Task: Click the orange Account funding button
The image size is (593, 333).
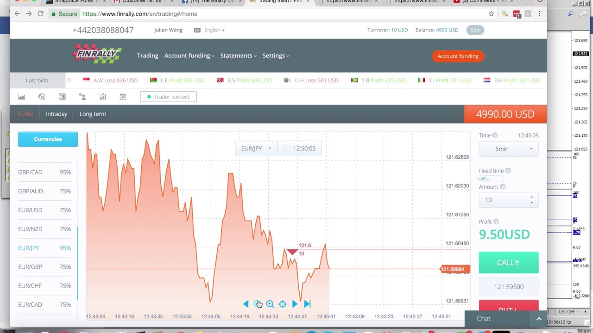Action: (458, 56)
